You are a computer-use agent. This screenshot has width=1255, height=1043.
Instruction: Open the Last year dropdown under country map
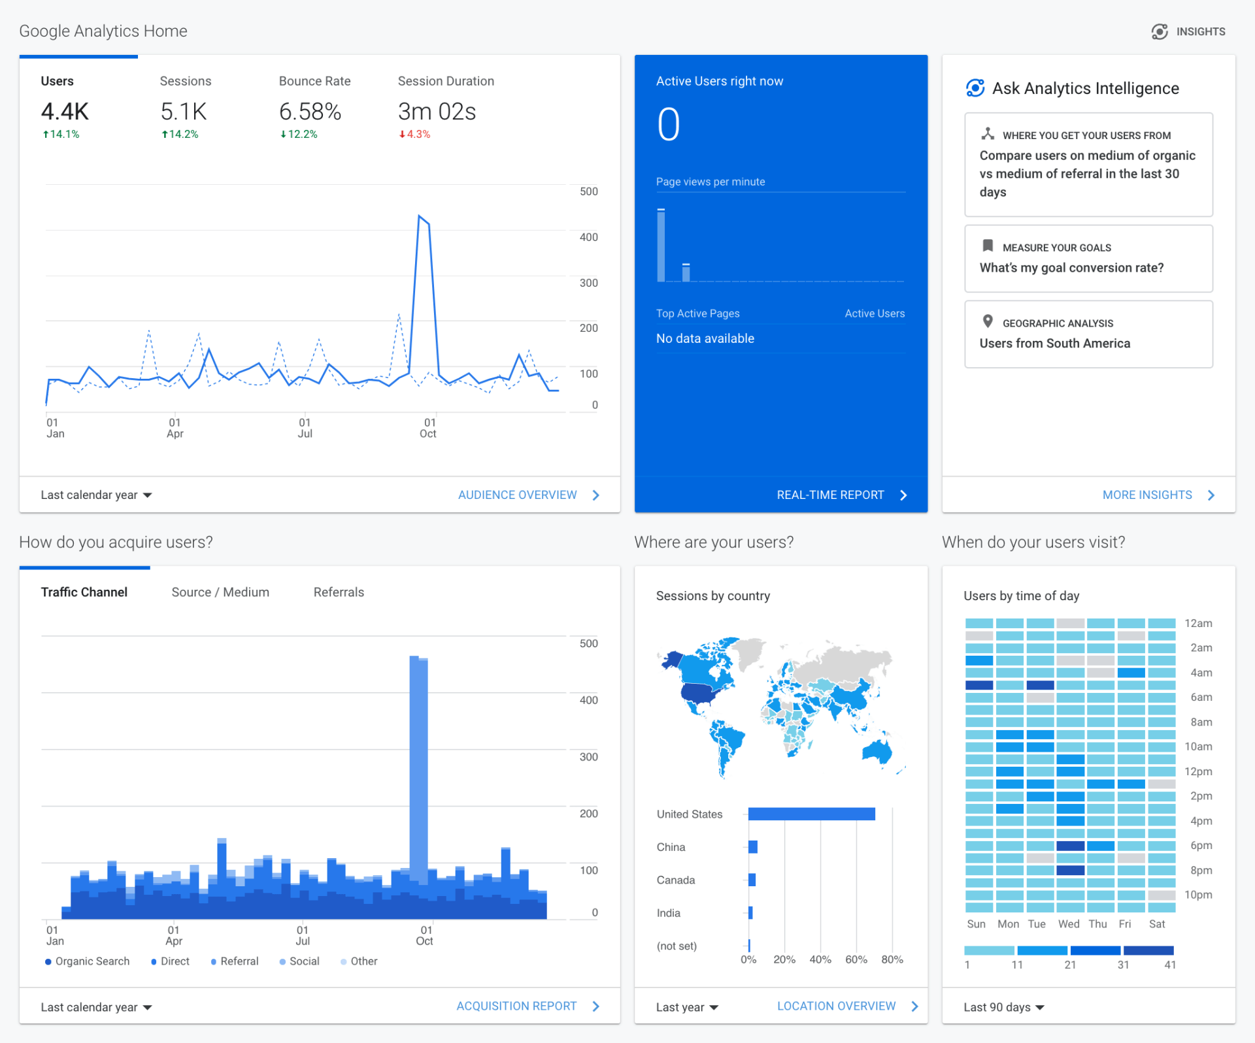(x=687, y=1007)
